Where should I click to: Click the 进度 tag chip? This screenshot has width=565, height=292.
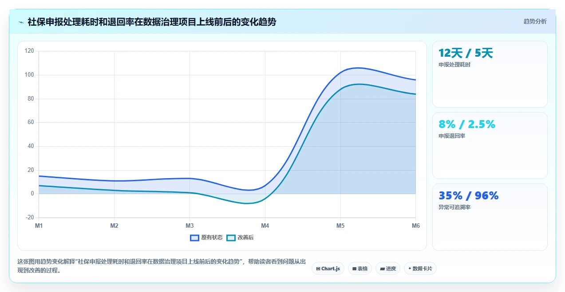pyautogui.click(x=388, y=269)
